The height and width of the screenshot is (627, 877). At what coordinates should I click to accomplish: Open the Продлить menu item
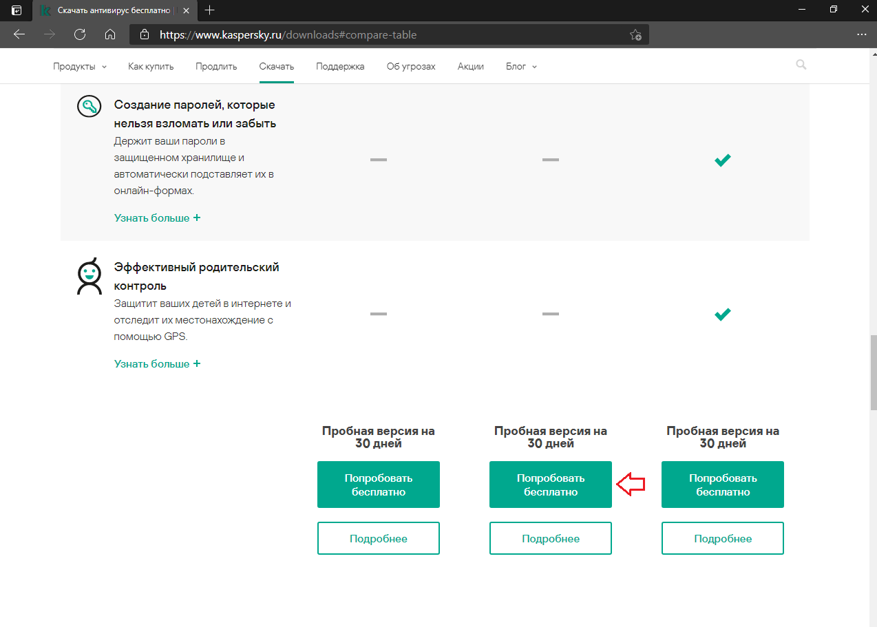(x=216, y=66)
